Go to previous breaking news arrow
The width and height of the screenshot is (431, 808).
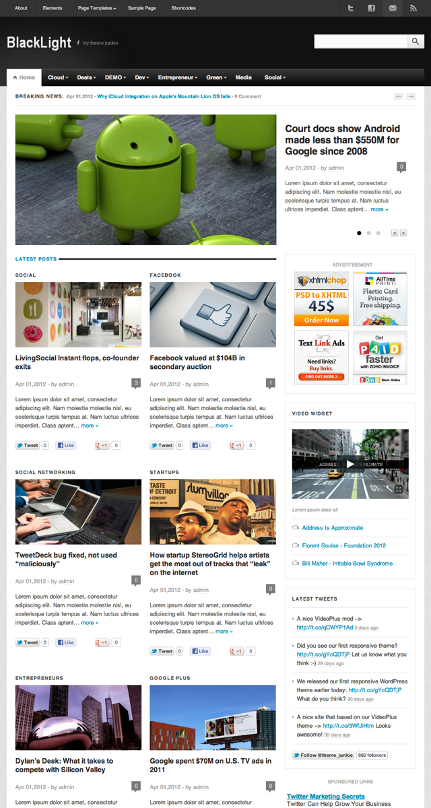point(399,96)
